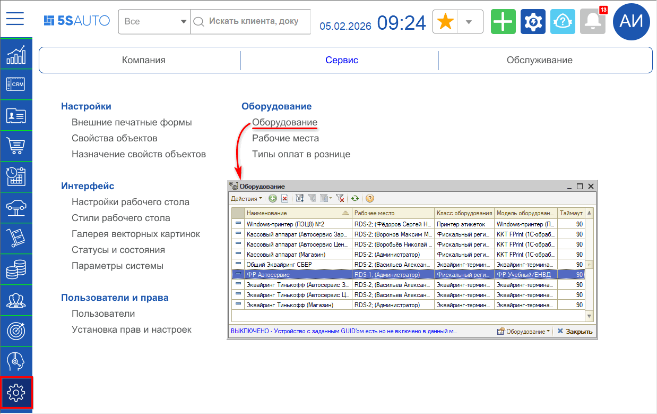This screenshot has height=414, width=657.
Task: Switch to the Обслуживание tab
Action: coord(539,60)
